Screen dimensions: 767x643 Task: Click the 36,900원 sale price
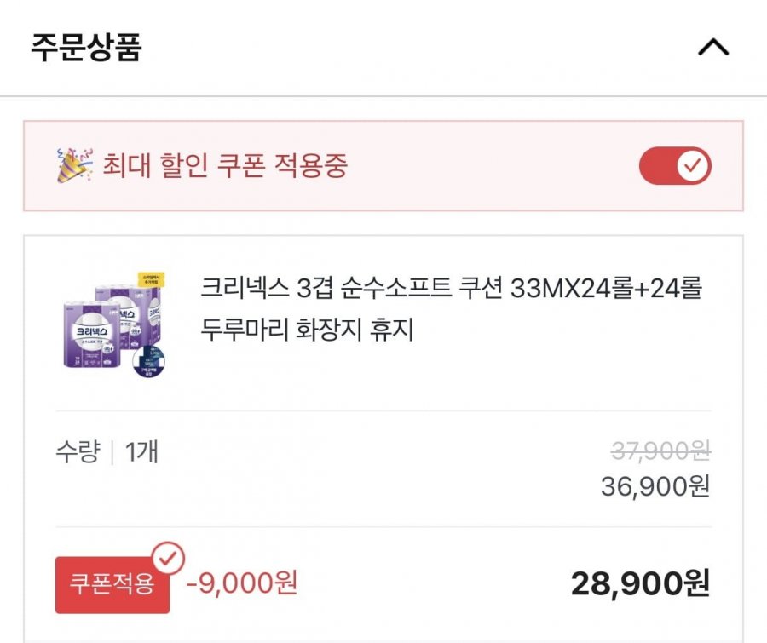tap(655, 486)
